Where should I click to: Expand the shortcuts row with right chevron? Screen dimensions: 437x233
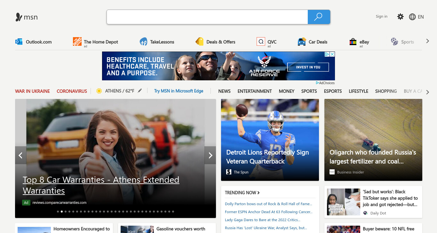pyautogui.click(x=427, y=41)
